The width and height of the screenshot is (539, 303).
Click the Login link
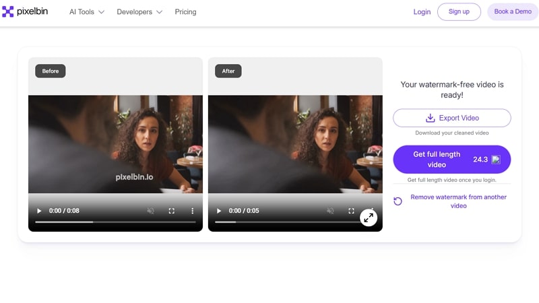click(422, 12)
